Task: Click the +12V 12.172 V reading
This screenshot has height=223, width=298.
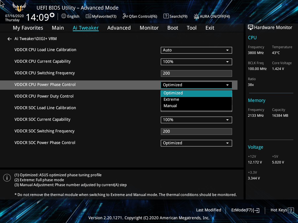Action: coord(255,163)
